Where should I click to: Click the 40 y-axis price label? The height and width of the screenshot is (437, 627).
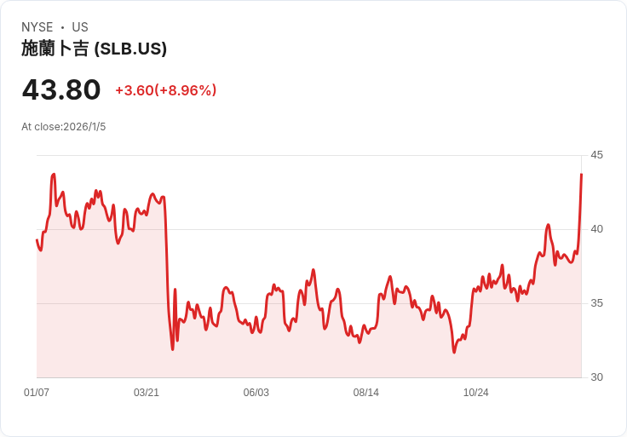click(596, 229)
